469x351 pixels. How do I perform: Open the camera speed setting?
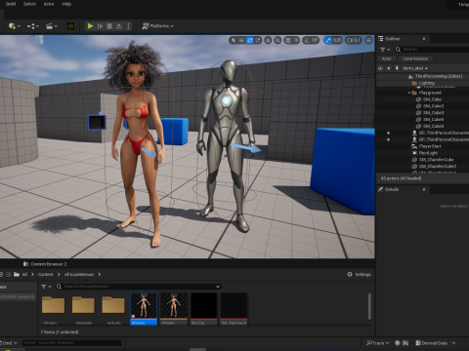pyautogui.click(x=354, y=40)
